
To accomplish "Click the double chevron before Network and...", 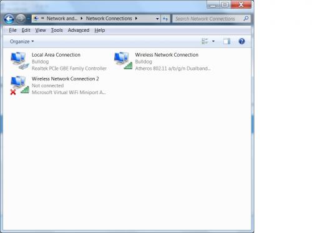I will click(42, 18).
